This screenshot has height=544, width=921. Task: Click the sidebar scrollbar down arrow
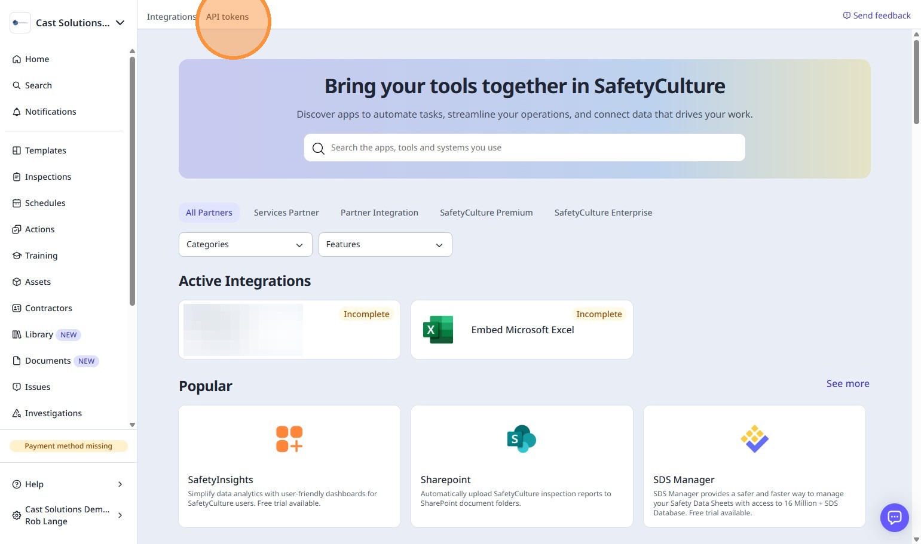[132, 425]
